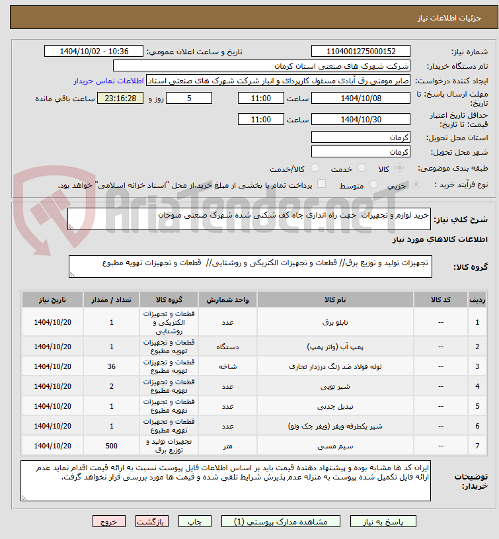This screenshot has height=539, width=499.
Task: Click the متر unit cell
Action: click(x=228, y=446)
